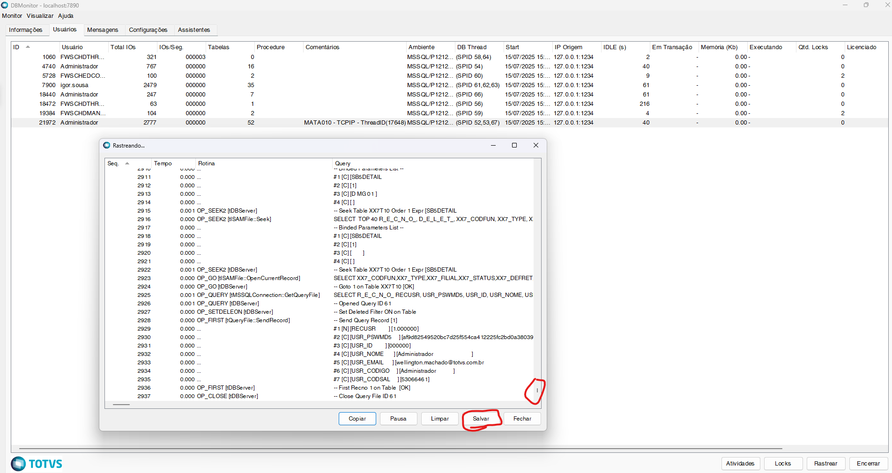Click the Executando column header
Screen dimensions: 892x473
point(772,47)
